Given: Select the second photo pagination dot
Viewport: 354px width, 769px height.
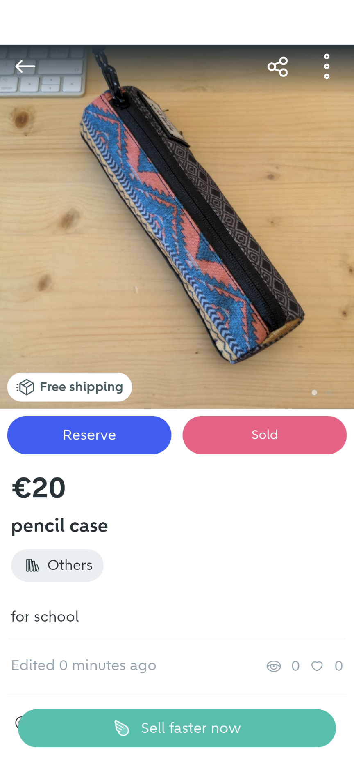Looking at the screenshot, I should point(329,393).
